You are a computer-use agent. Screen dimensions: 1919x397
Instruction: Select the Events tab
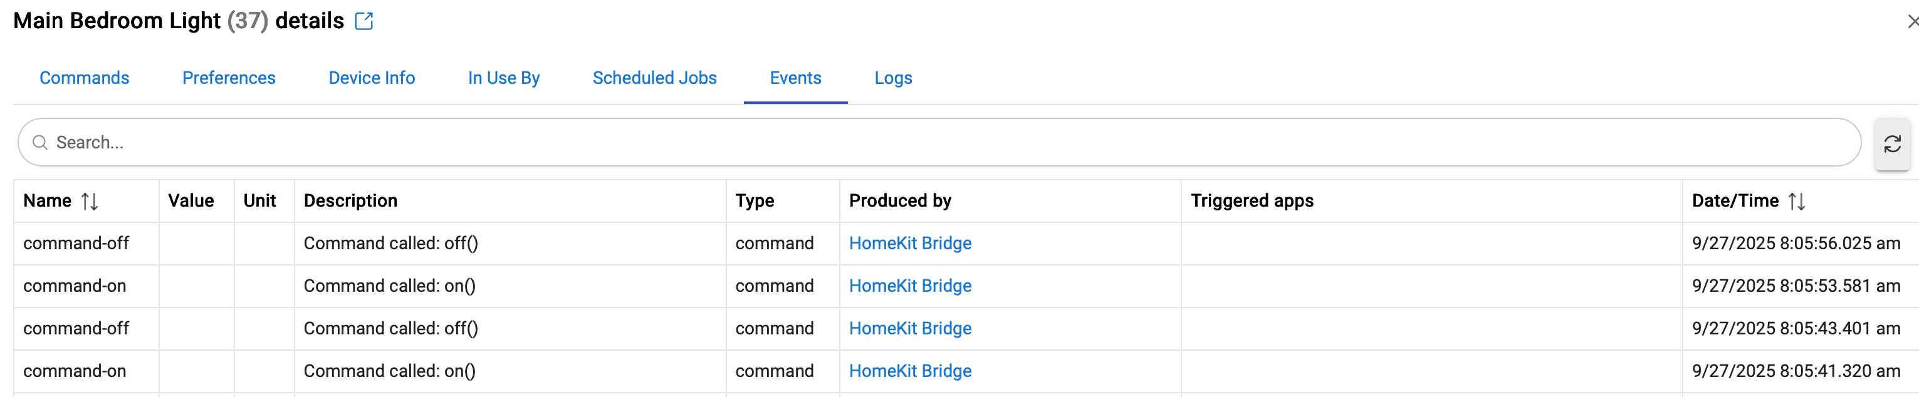pyautogui.click(x=795, y=78)
